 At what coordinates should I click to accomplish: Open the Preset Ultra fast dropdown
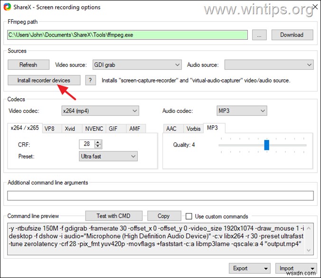tap(108, 156)
